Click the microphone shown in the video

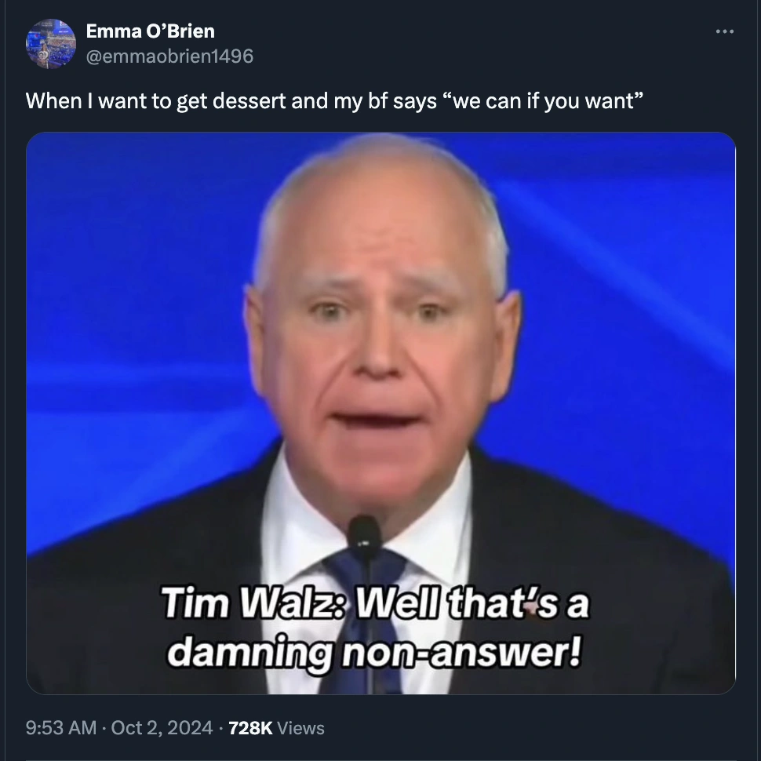[364, 533]
